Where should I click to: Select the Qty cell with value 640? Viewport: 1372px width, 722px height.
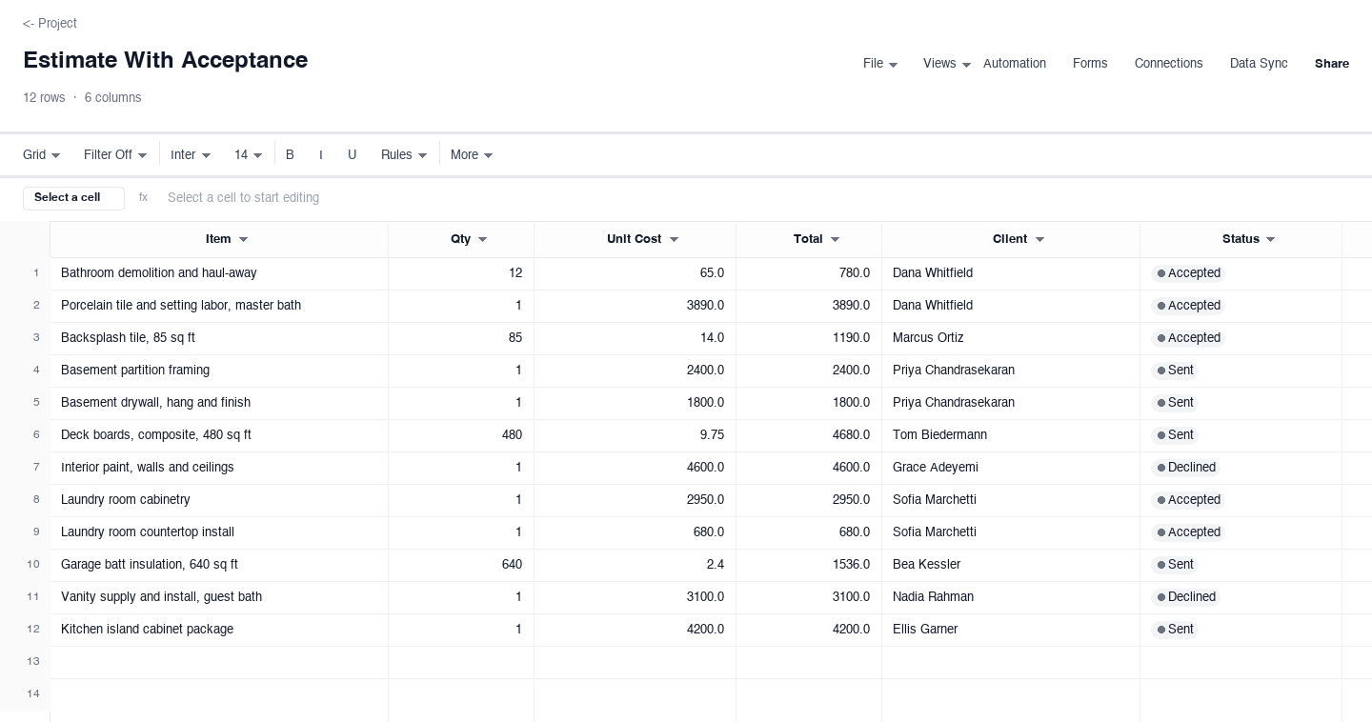coord(461,565)
